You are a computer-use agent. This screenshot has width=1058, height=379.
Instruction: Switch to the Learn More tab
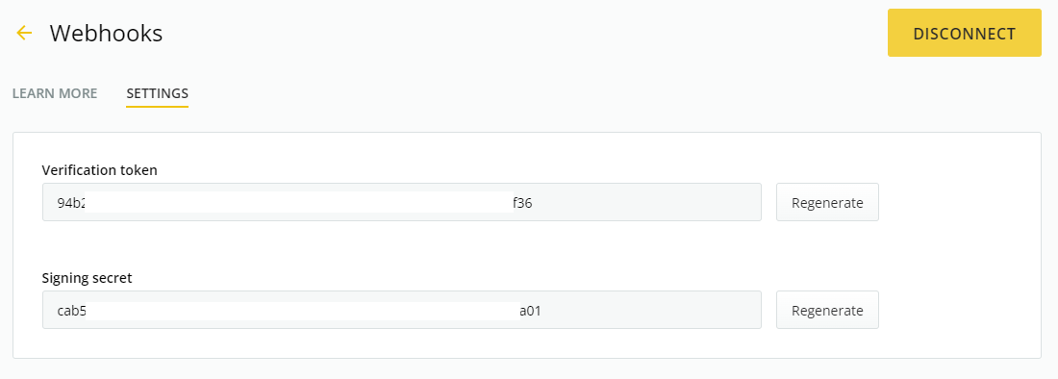[55, 93]
